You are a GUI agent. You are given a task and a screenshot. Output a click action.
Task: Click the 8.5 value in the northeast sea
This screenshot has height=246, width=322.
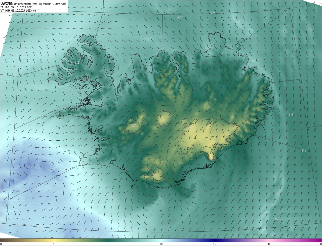point(238,22)
